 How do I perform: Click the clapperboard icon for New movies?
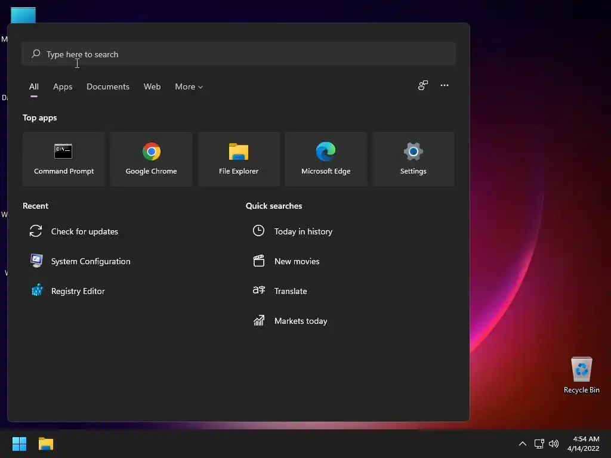259,261
